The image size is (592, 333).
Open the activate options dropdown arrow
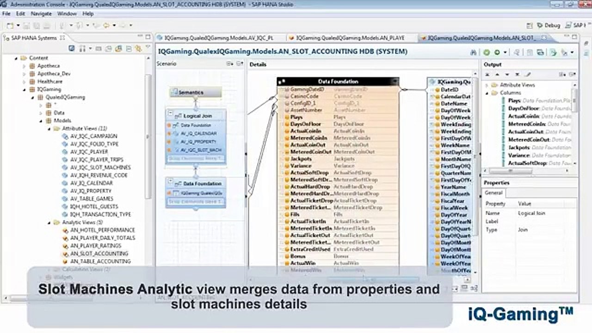pos(505,53)
